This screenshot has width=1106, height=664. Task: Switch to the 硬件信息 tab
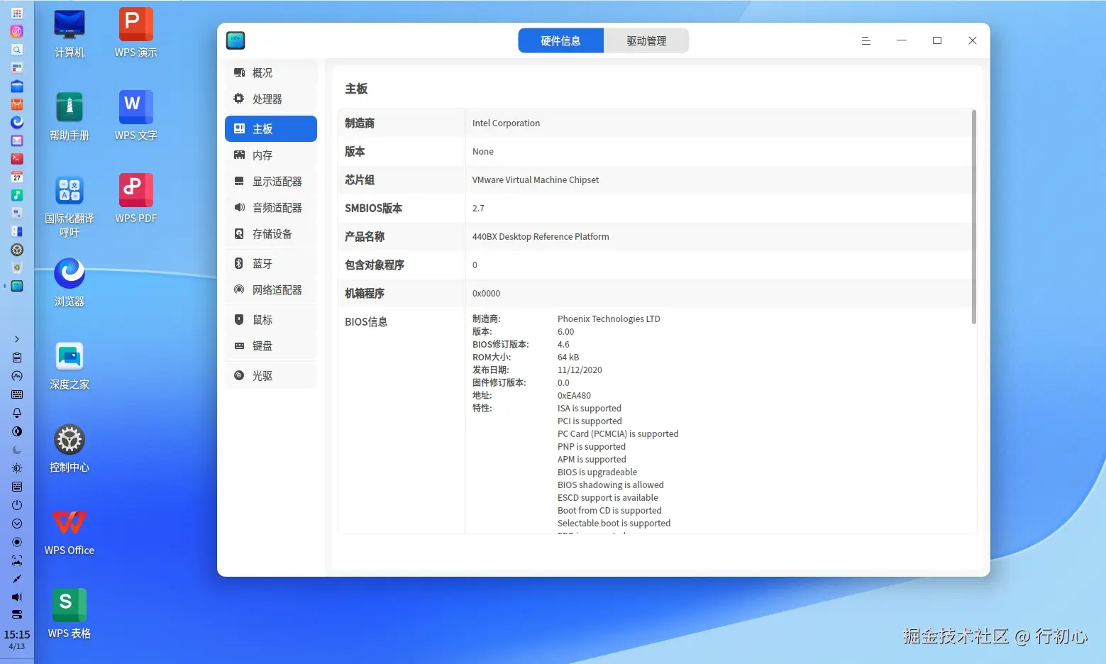pos(561,40)
